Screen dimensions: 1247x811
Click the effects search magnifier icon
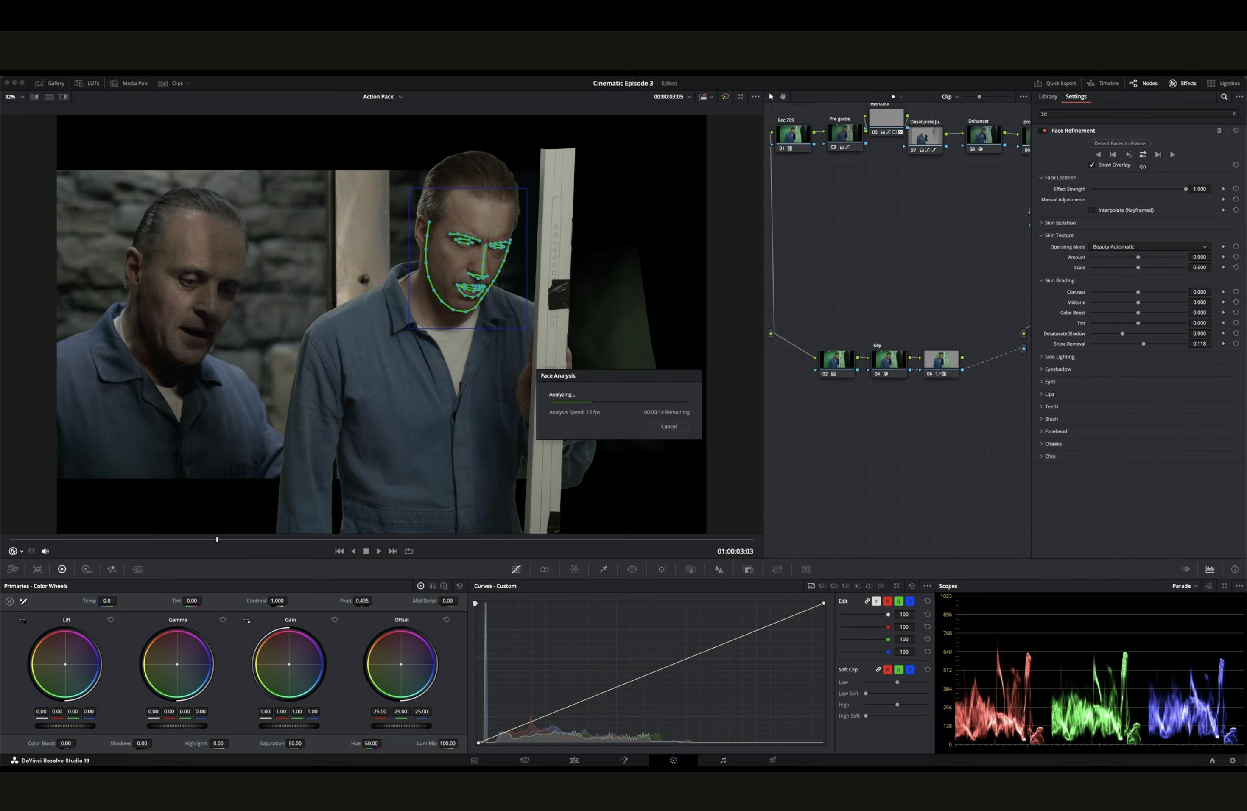click(x=1224, y=96)
